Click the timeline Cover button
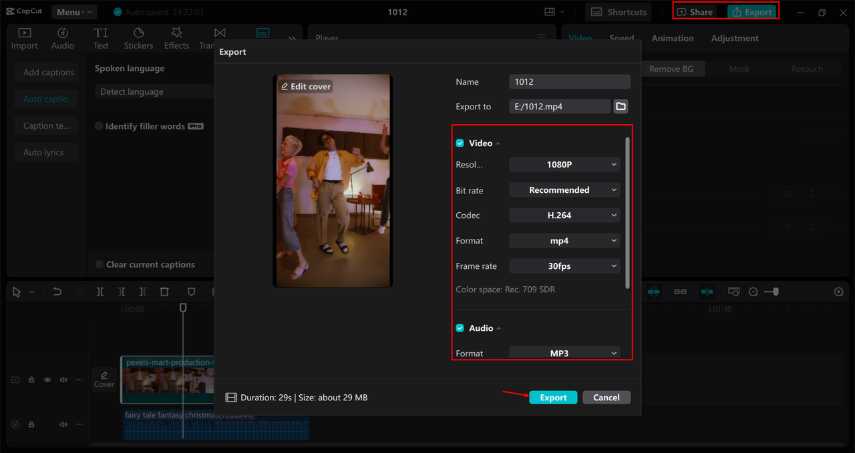Image resolution: width=855 pixels, height=453 pixels. (104, 378)
